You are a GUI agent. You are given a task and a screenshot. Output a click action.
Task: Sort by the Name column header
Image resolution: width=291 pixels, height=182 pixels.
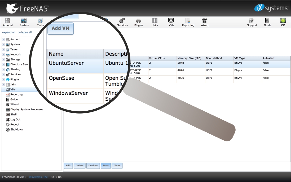75,54
